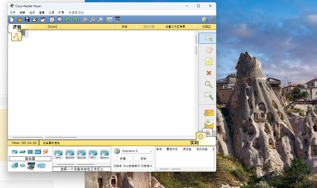Pick the 2620XM router device
Viewport: 317px width, 188px height.
[x=70, y=154]
